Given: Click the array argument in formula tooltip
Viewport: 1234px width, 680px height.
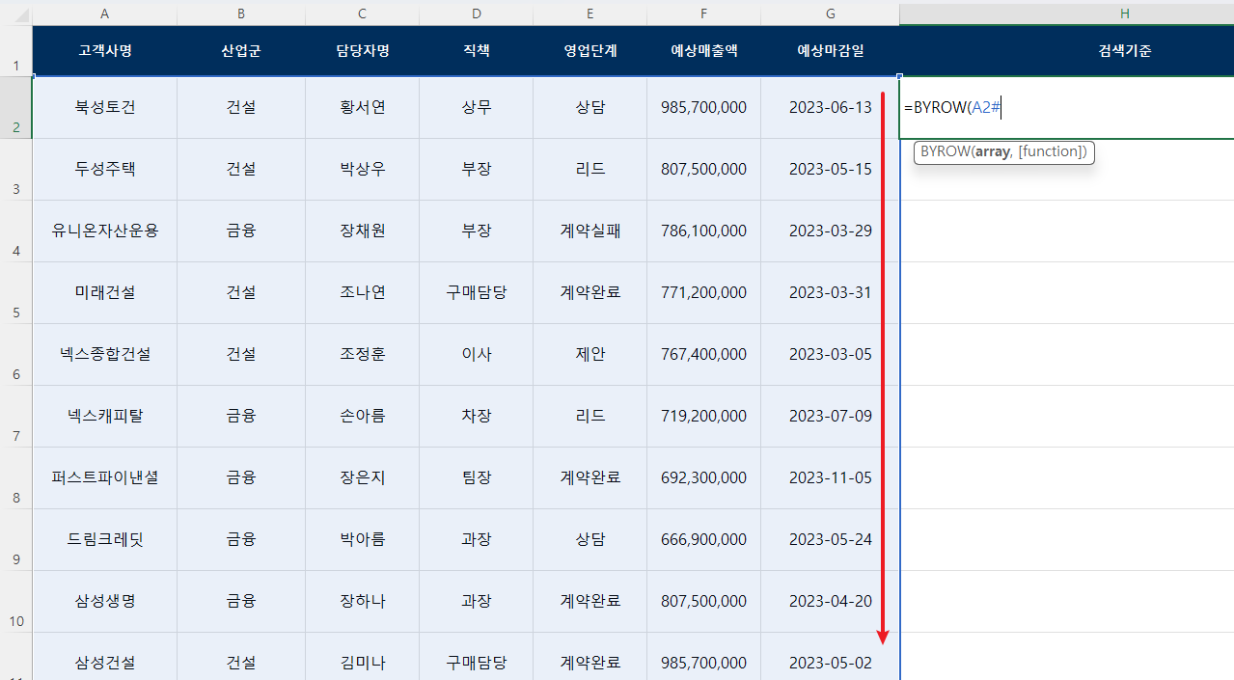Looking at the screenshot, I should (992, 151).
